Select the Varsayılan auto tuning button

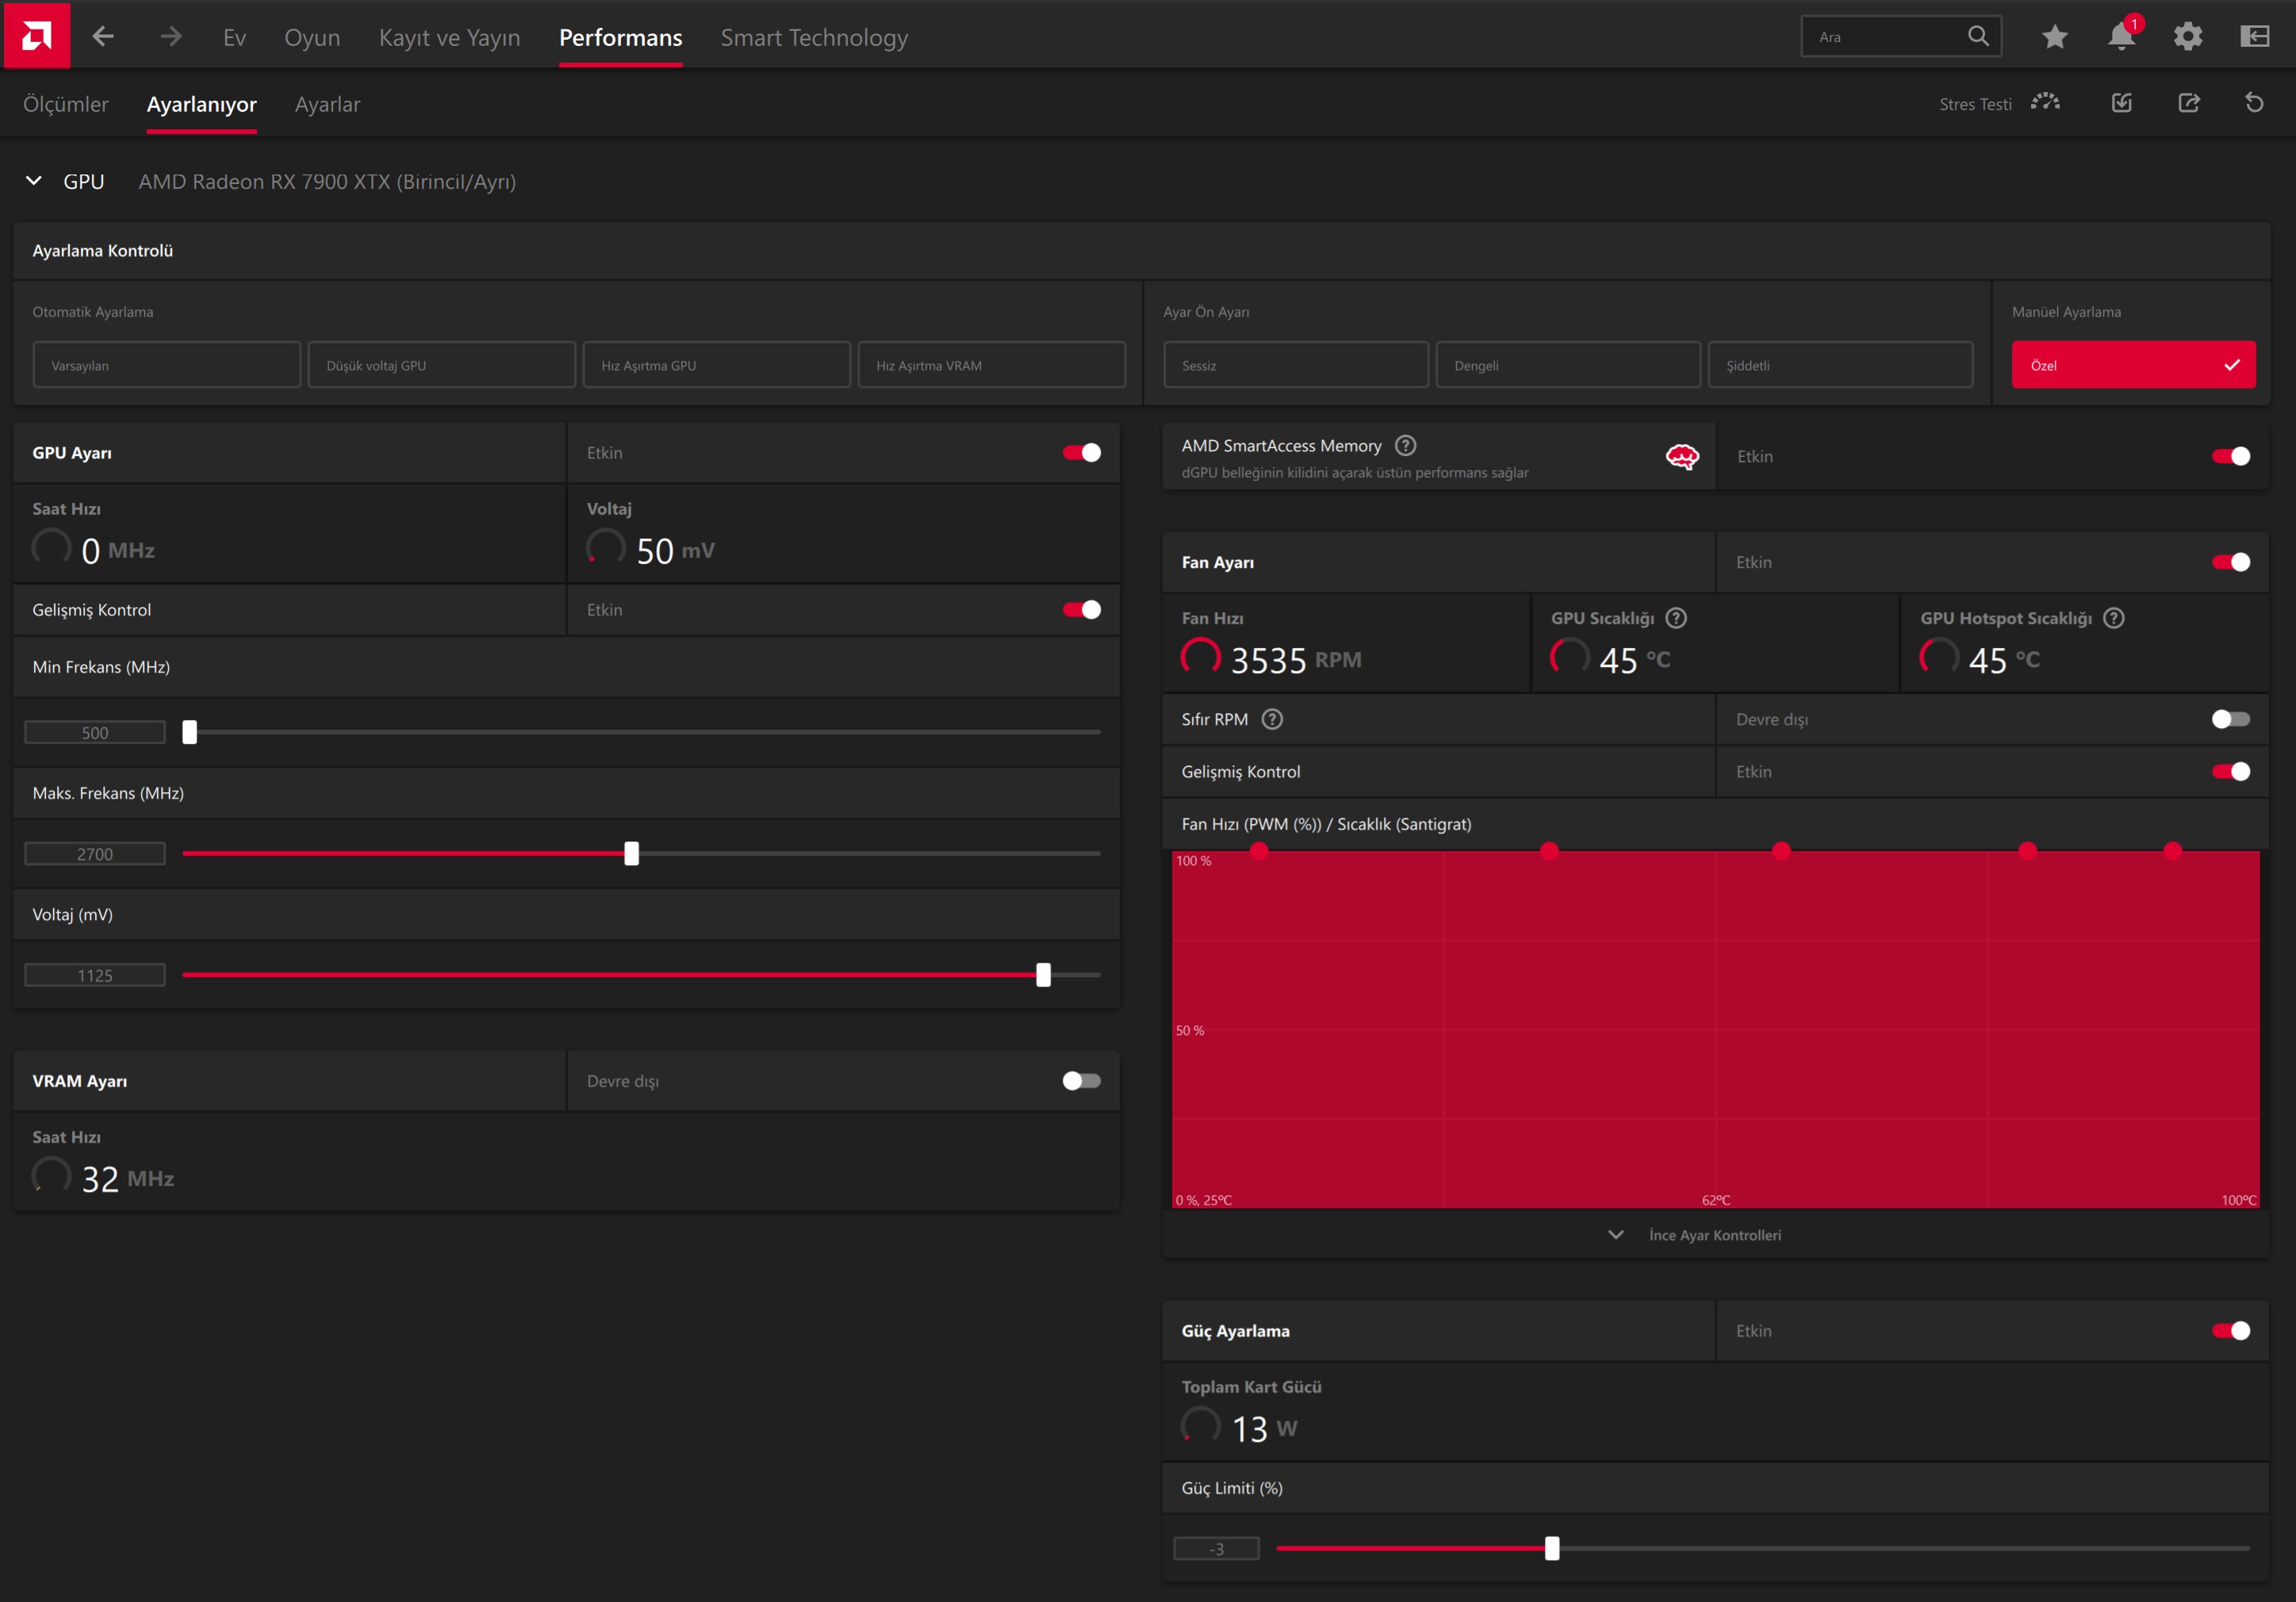click(166, 365)
